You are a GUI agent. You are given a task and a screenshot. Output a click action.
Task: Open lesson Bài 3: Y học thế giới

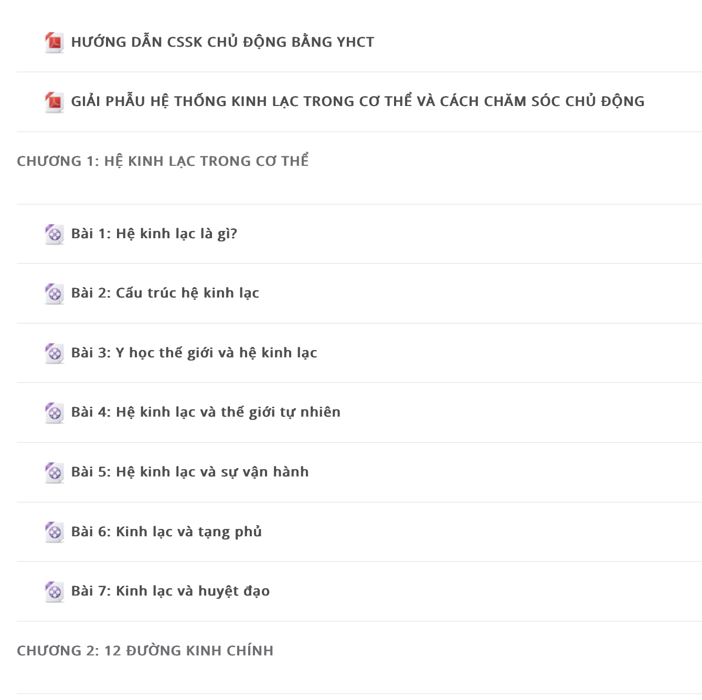(x=194, y=353)
